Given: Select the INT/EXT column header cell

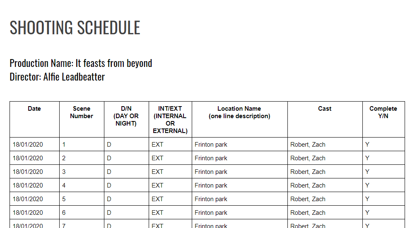Looking at the screenshot, I should pyautogui.click(x=170, y=119).
